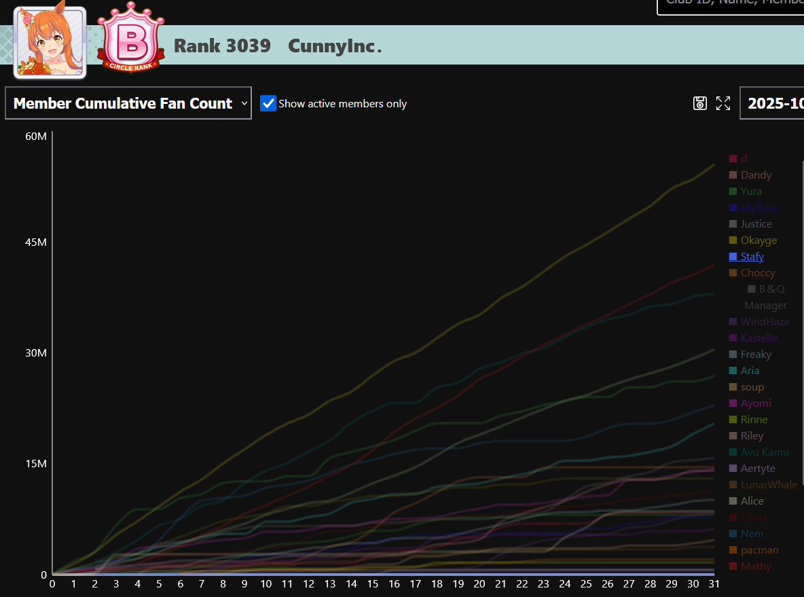Toggle the Kastelle legend entry
Screen dimensions: 804x597
pyautogui.click(x=753, y=338)
